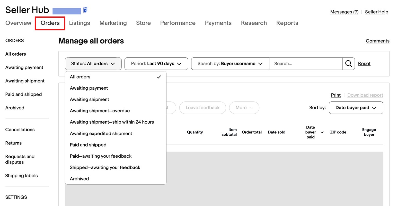397x206 pixels.
Task: Open the Orders tab
Action: tap(50, 23)
